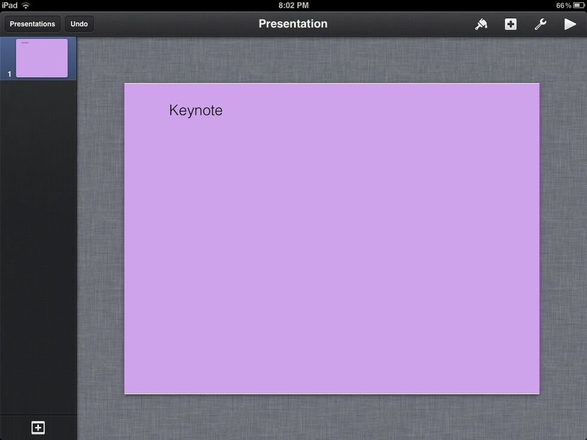Add a new slide with plus button

click(38, 427)
